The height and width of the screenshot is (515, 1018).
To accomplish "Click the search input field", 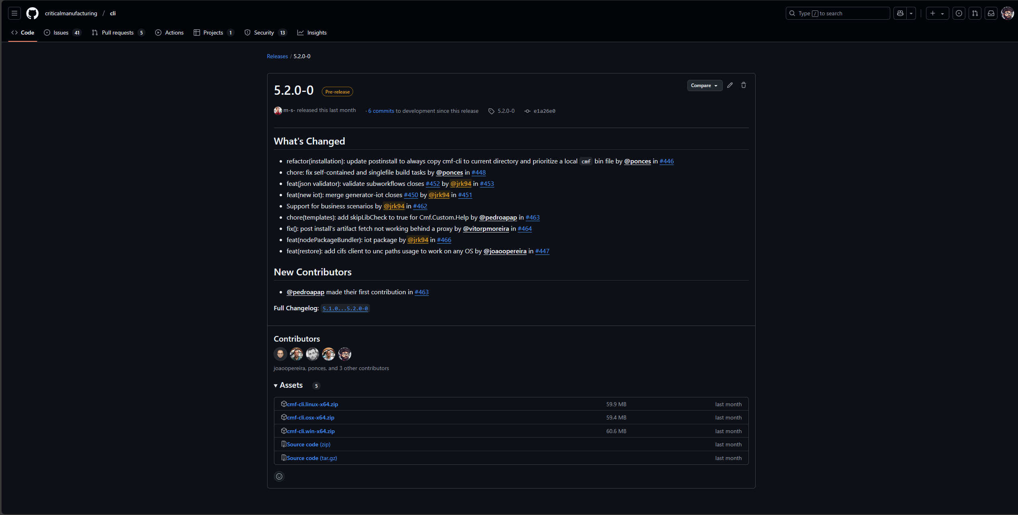I will point(838,13).
